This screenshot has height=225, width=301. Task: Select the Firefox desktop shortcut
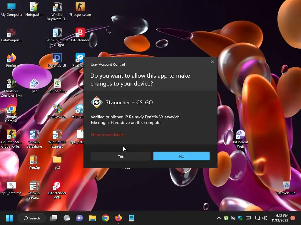coord(11,60)
